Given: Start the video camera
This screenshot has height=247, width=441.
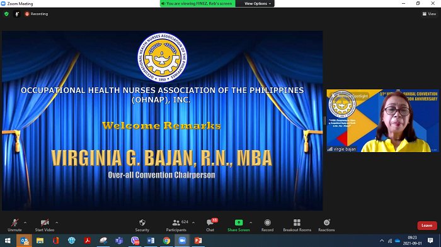Looking at the screenshot, I should (45, 226).
